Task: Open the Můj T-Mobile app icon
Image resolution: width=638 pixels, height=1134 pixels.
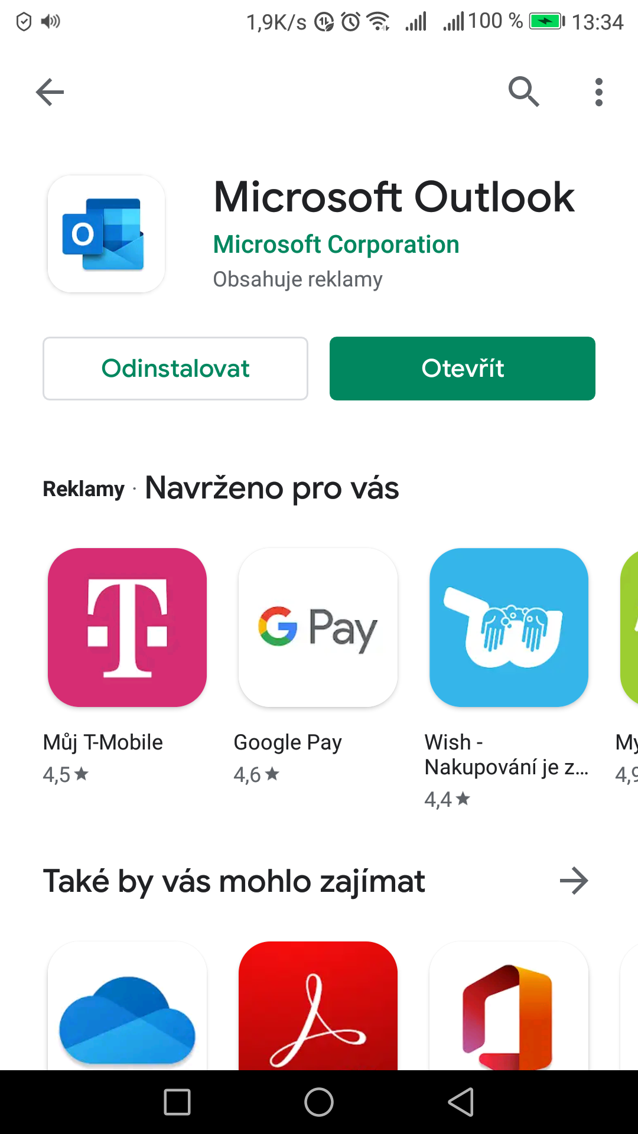Action: [127, 628]
